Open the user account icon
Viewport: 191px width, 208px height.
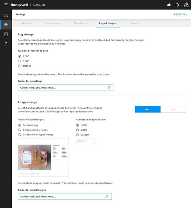click(186, 5)
